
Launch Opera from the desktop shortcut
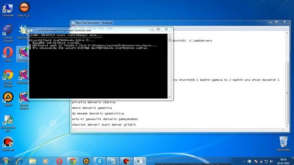click(8, 54)
